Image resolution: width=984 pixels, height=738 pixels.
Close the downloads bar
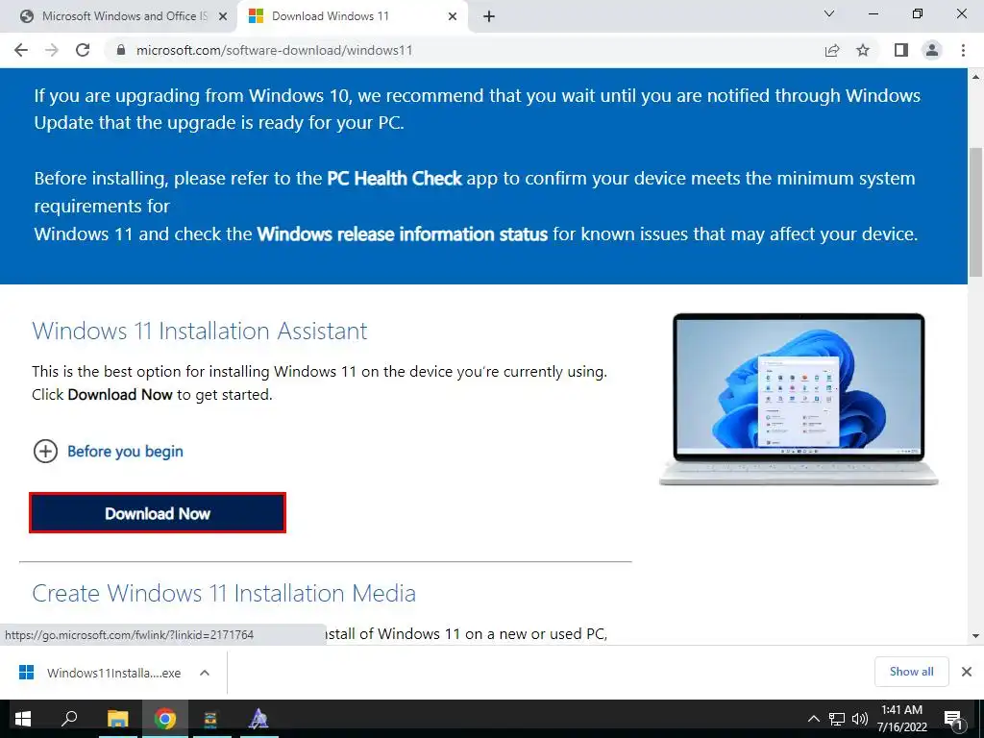(x=967, y=672)
